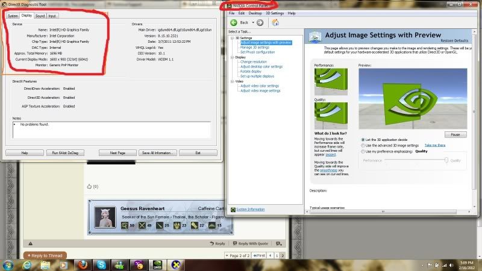Image resolution: width=482 pixels, height=271 pixels.
Task: Open System Information link in NVIDIA panel
Action: [251, 210]
